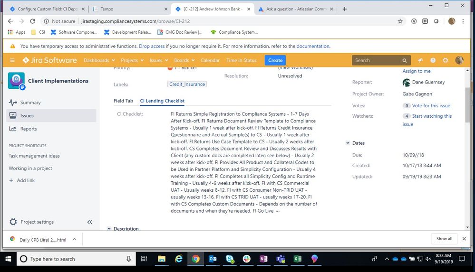Open the user profile avatar in Jira header

click(459, 60)
